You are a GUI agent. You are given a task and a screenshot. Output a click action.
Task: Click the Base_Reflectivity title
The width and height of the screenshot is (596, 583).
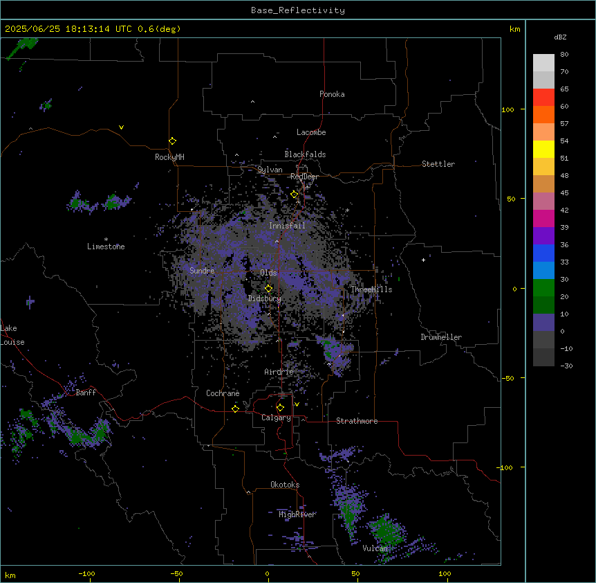tap(298, 10)
